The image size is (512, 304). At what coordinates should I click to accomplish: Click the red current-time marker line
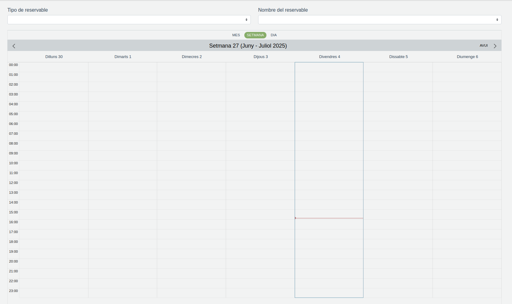click(329, 218)
